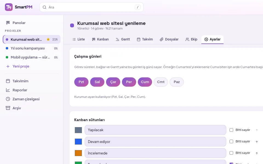The width and height of the screenshot is (263, 164).
Task: Click the search magnifier icon
Action: pos(44,7)
